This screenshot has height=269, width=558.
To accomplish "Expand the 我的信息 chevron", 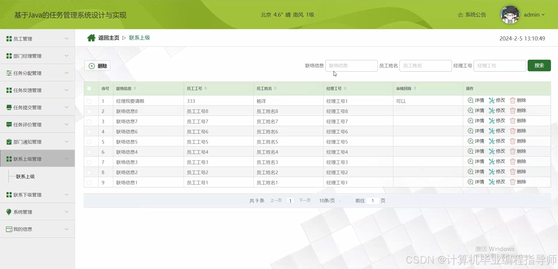I will pyautogui.click(x=67, y=229).
